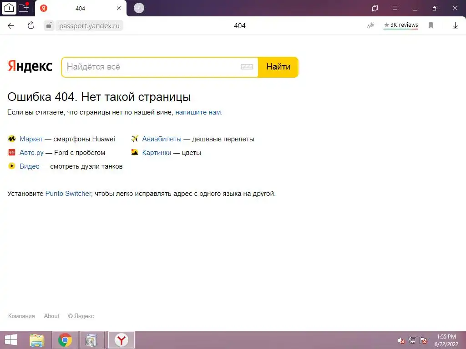The width and height of the screenshot is (466, 349).
Task: Open the Action Center flag icon
Action: [x=423, y=340]
